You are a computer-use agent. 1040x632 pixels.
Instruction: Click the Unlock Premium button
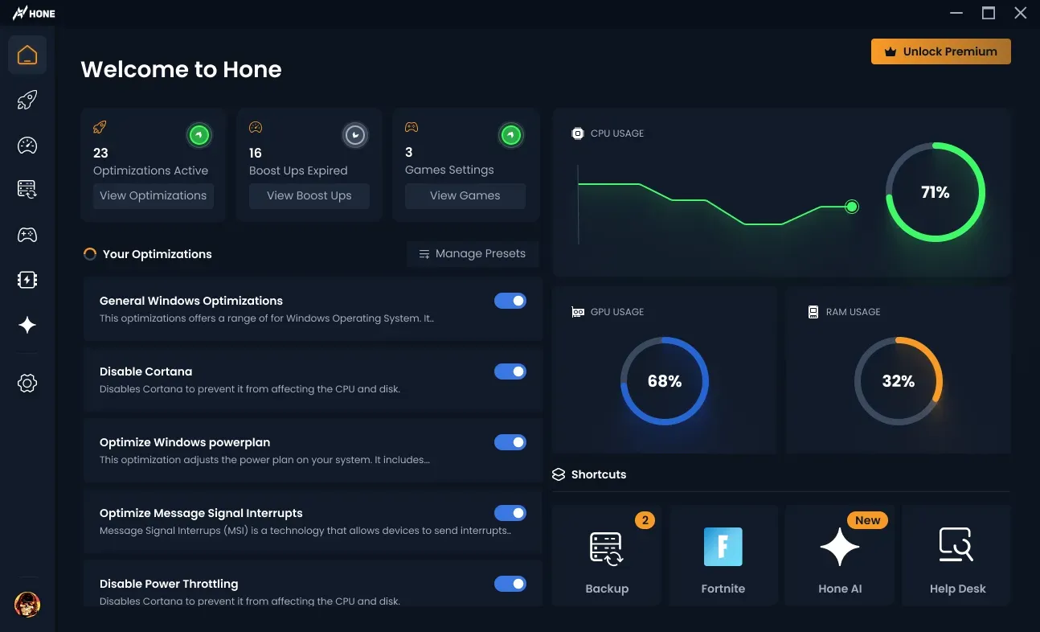point(940,51)
